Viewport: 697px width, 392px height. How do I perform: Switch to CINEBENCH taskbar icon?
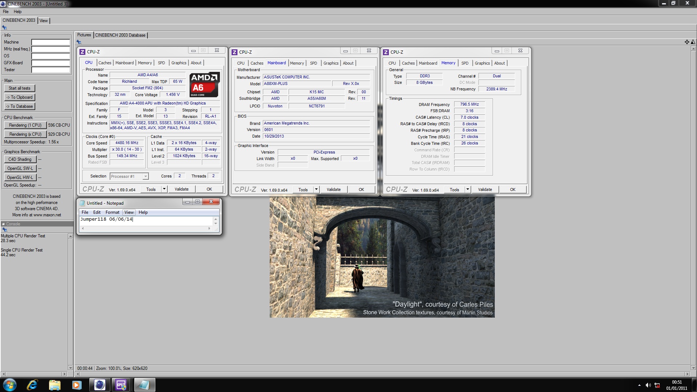click(99, 385)
